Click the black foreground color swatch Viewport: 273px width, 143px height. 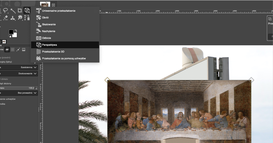[11, 32]
